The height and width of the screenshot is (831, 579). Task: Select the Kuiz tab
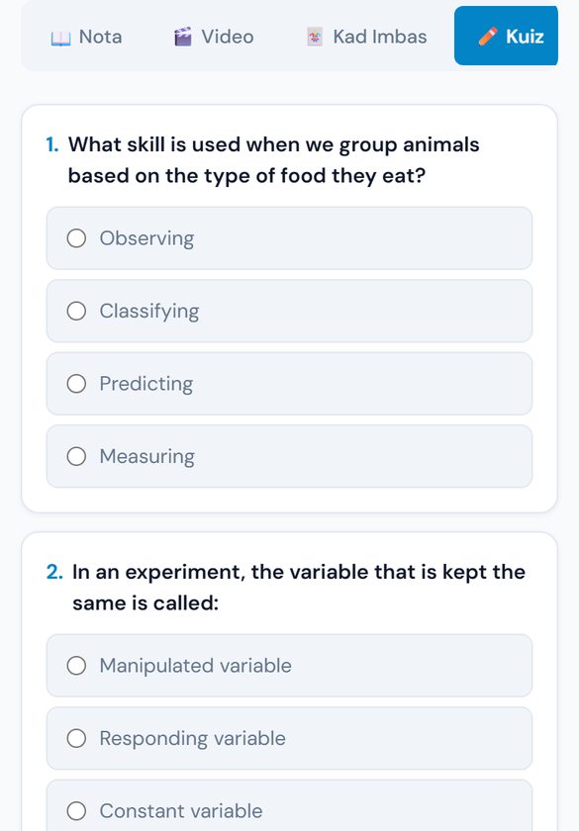coord(506,36)
